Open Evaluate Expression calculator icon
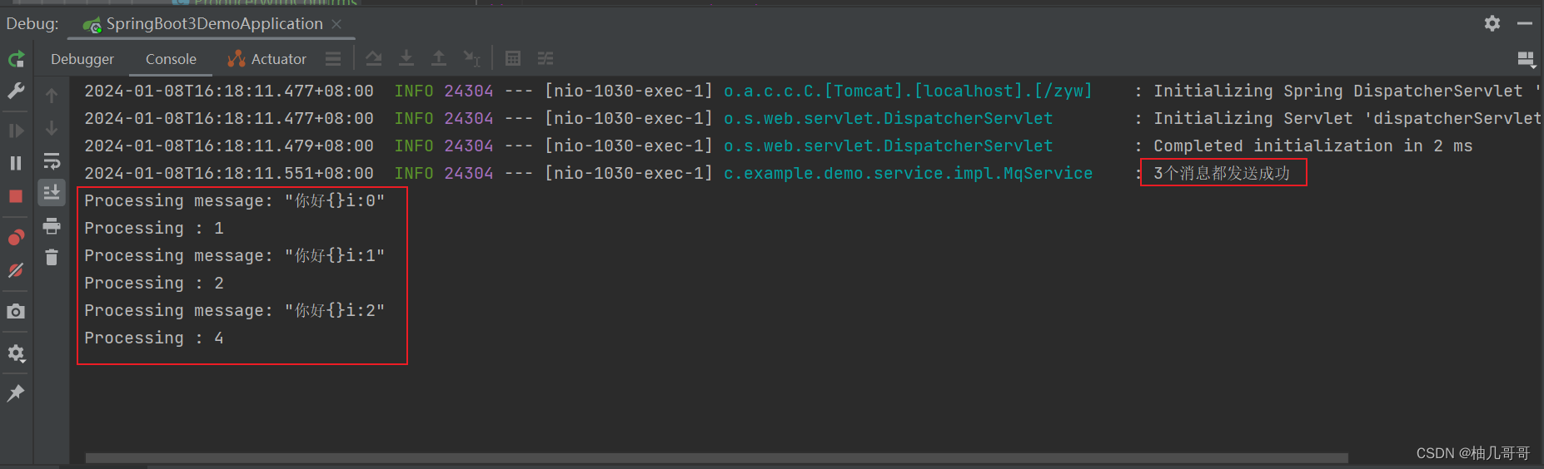Viewport: 1544px width, 469px height. click(x=513, y=58)
